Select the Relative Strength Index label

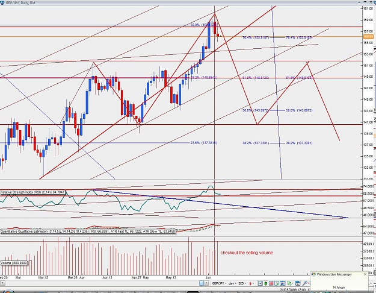click(32, 192)
